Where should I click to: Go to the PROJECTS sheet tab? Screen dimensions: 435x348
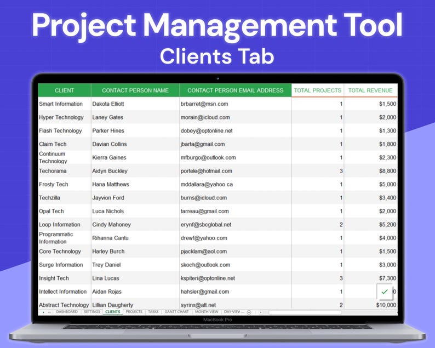[134, 312]
